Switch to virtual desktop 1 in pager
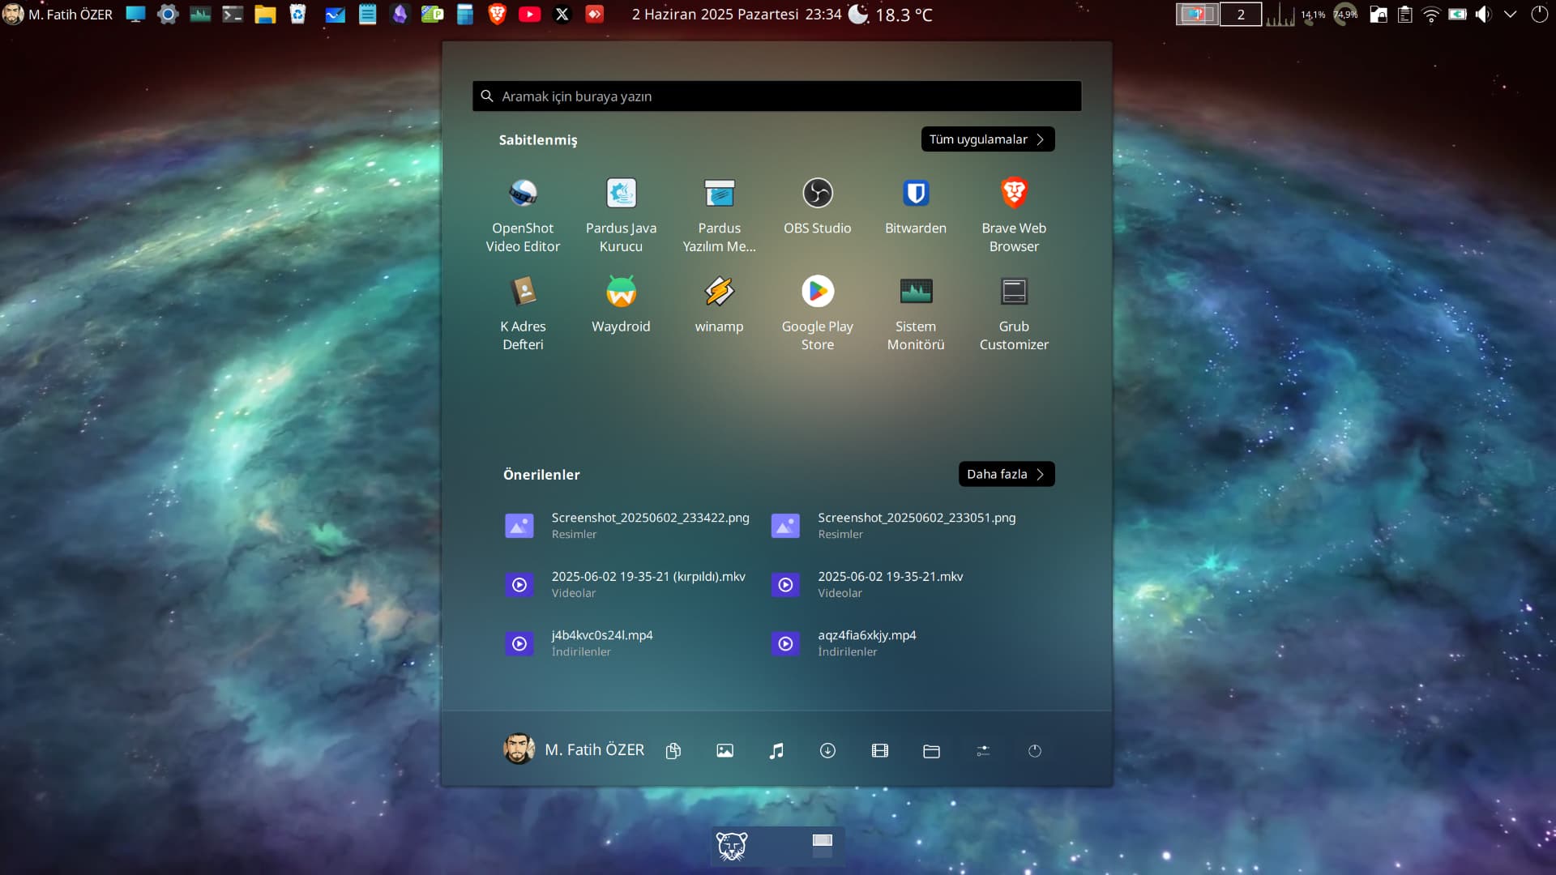The width and height of the screenshot is (1556, 875). coord(1197,15)
